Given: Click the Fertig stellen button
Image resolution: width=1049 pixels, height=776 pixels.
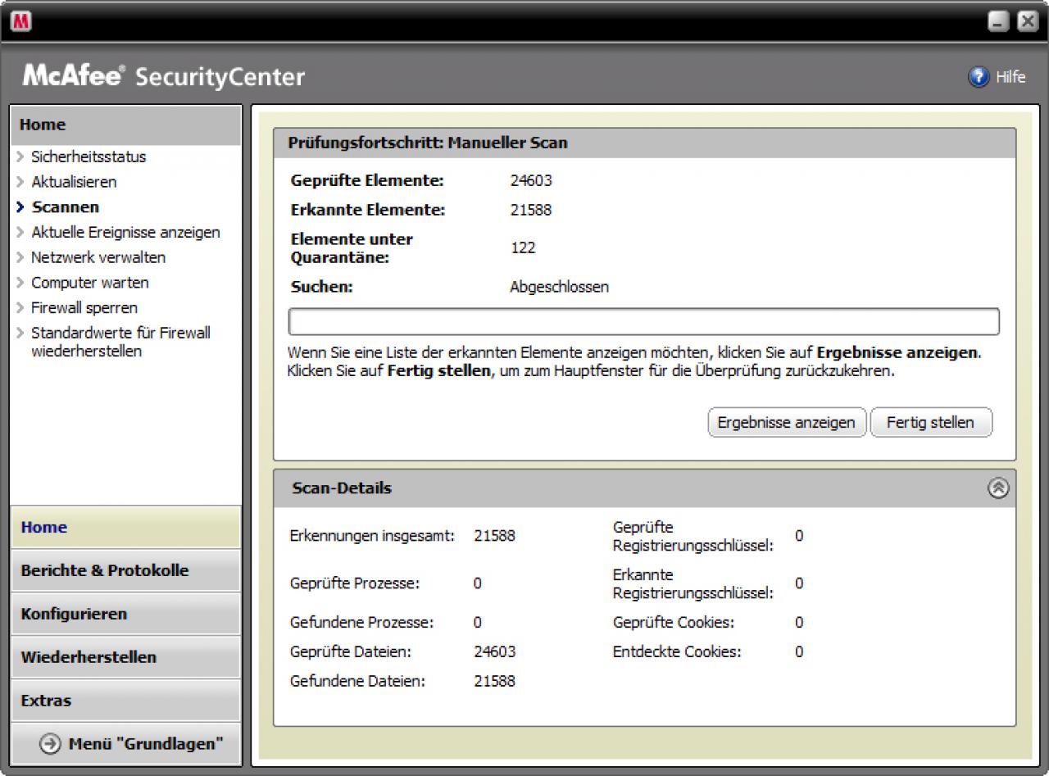Looking at the screenshot, I should tap(931, 423).
